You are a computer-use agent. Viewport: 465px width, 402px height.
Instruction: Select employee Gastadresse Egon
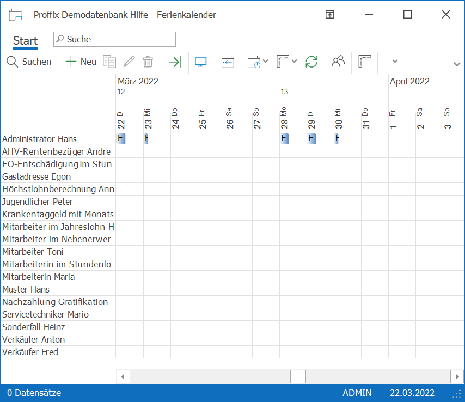tap(58, 176)
